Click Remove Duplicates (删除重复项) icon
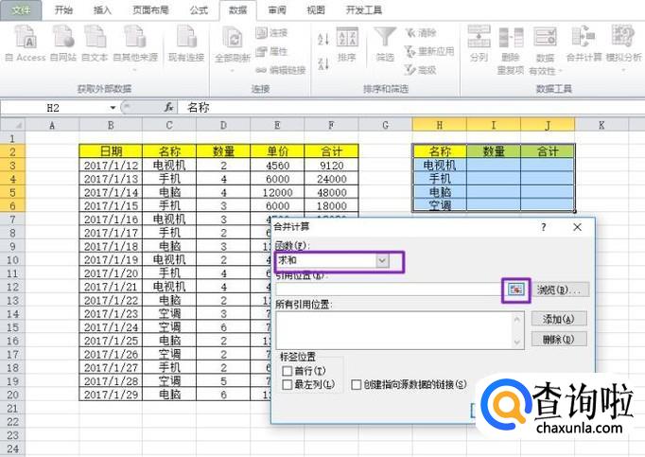645x457 pixels. click(511, 50)
